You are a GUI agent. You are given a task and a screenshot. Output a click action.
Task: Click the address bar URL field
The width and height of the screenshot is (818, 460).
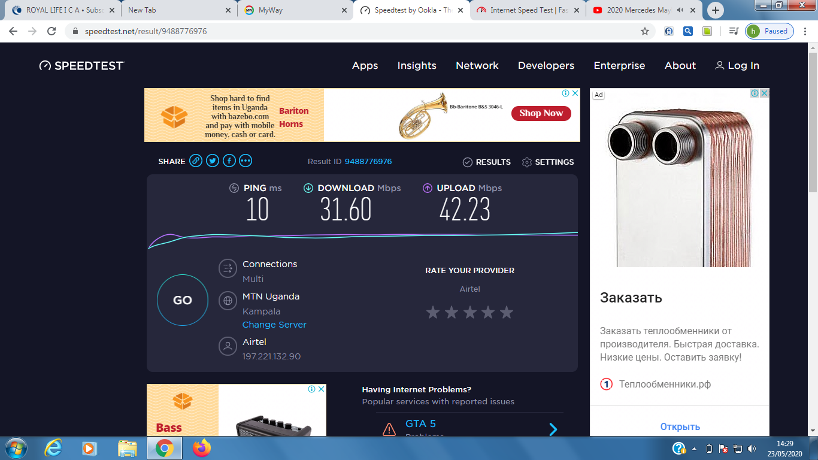[359, 31]
